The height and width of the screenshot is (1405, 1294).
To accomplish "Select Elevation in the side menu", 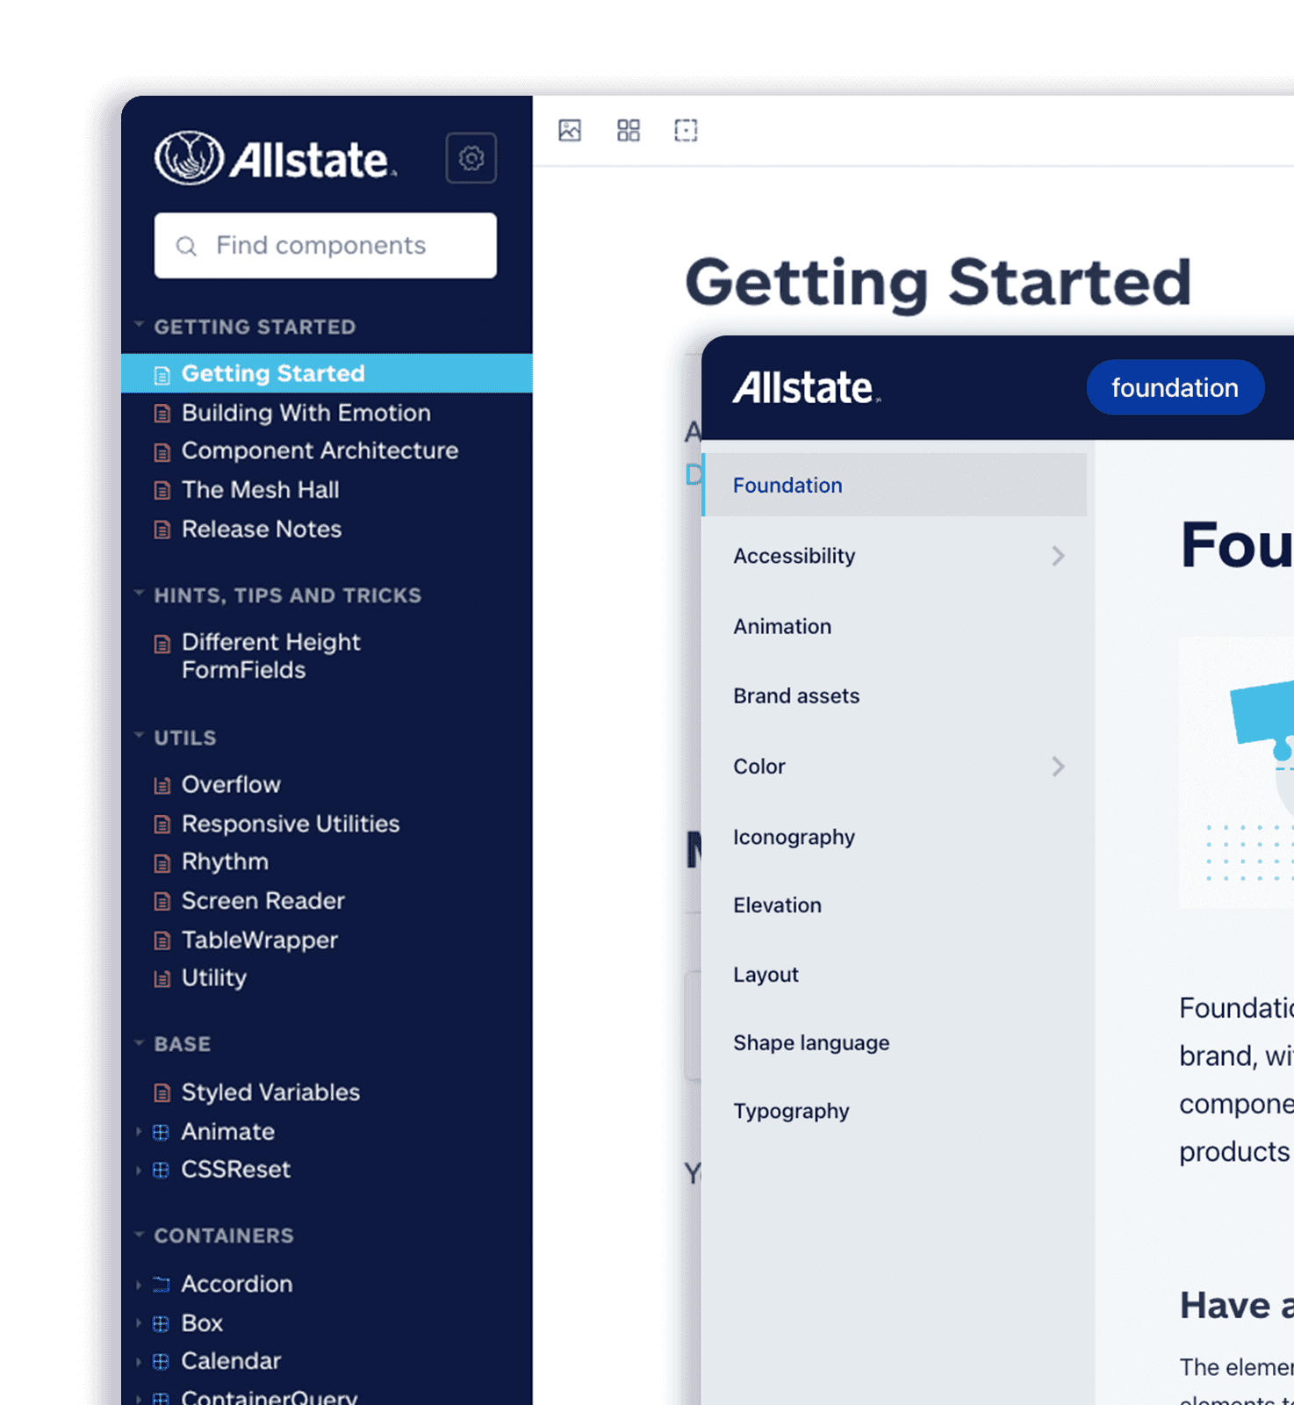I will click(777, 905).
